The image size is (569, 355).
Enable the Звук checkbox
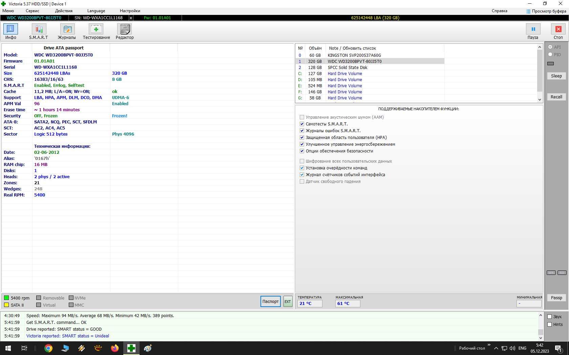pos(550,317)
